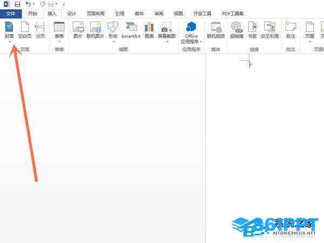324x243 pixels.
Task: Select the 插入 (Insert) tab
Action: click(x=52, y=13)
